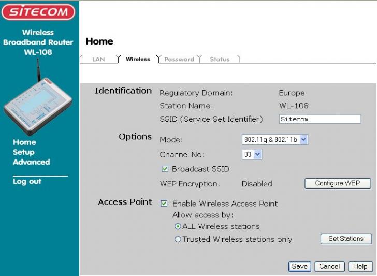Switch to the LAN tab
The height and width of the screenshot is (276, 377).
click(x=98, y=60)
